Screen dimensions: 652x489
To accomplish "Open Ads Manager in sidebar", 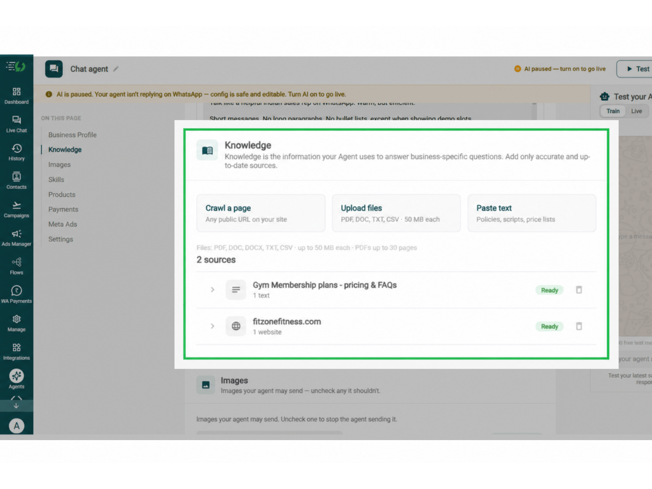I will 16,238.
